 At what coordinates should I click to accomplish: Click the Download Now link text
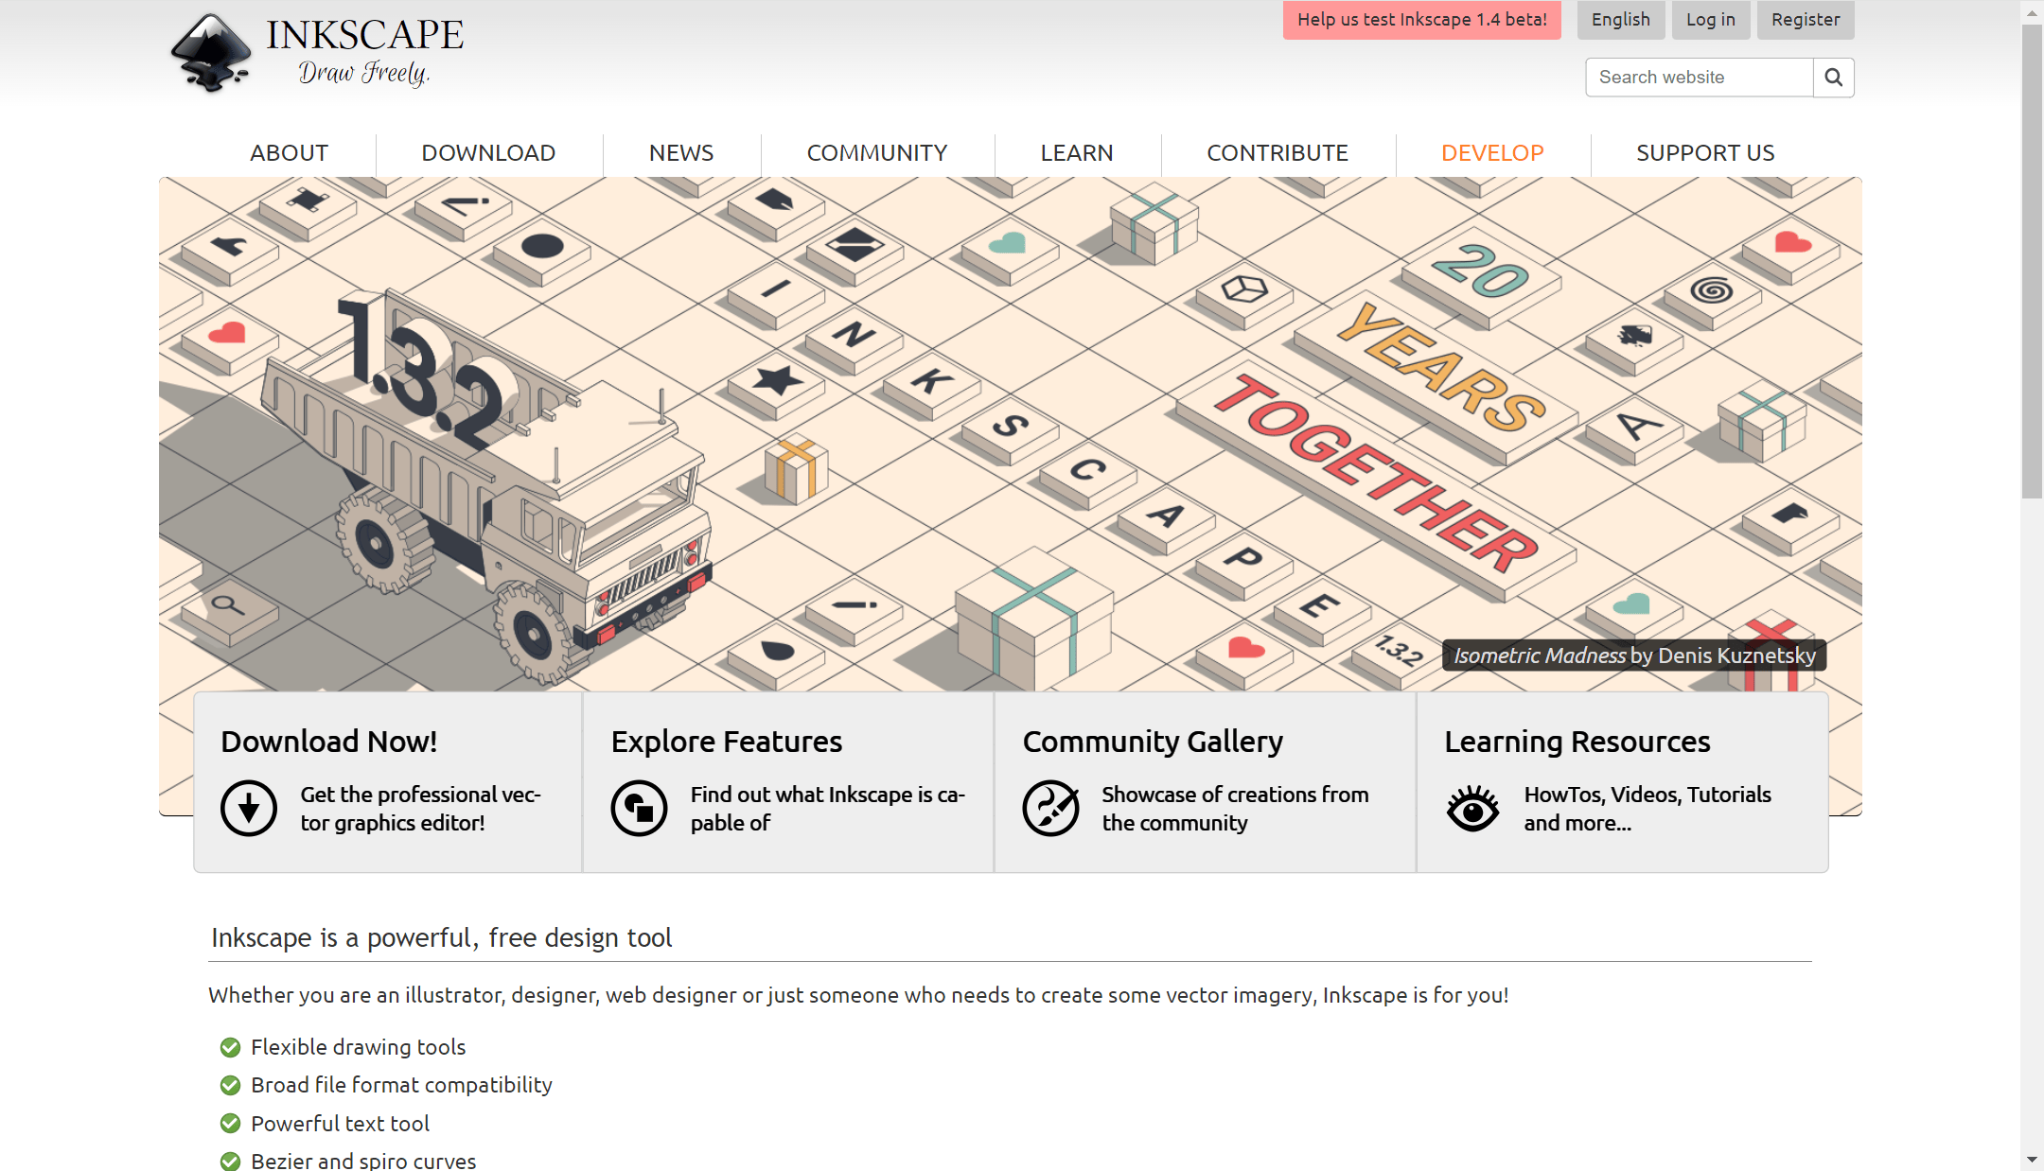coord(328,741)
